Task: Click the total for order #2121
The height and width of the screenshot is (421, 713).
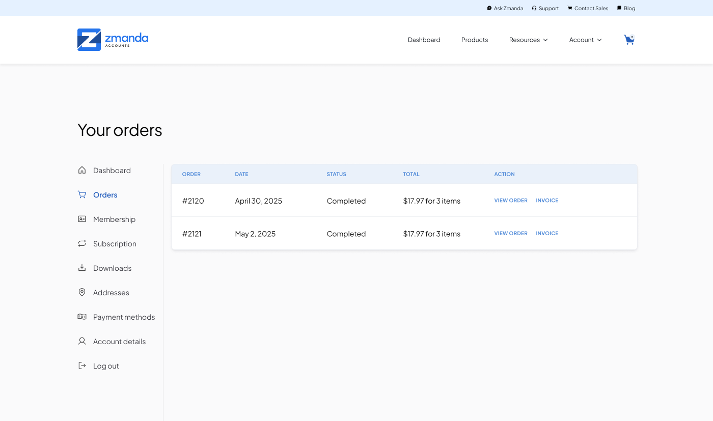Action: [432, 234]
